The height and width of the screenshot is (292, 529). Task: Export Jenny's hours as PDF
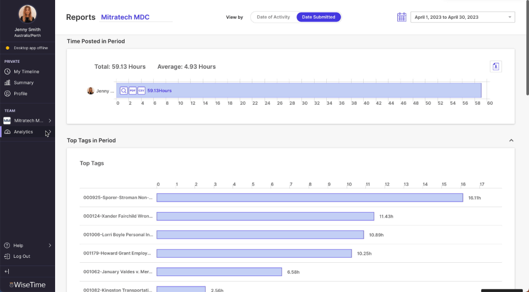click(133, 90)
